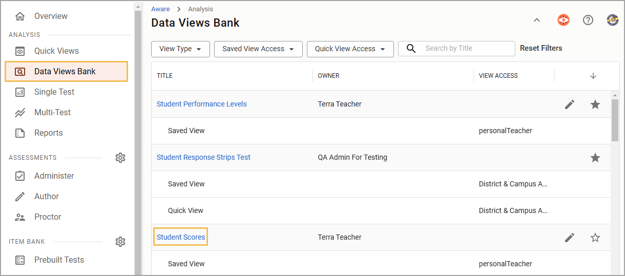Screen dimensions: 625x276
Task: Open the help question mark icon
Action: click(588, 20)
